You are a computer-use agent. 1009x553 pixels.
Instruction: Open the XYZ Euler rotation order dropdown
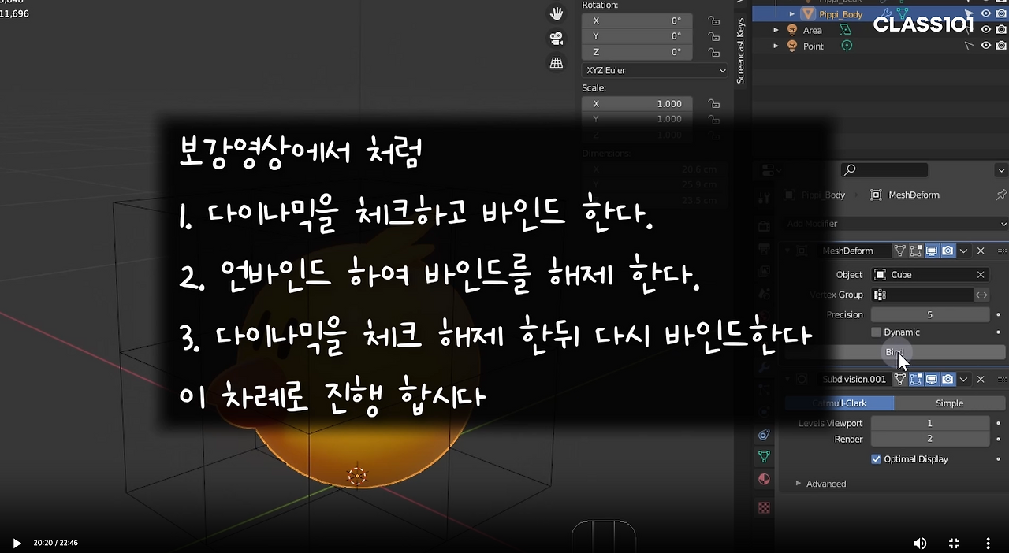click(x=654, y=70)
